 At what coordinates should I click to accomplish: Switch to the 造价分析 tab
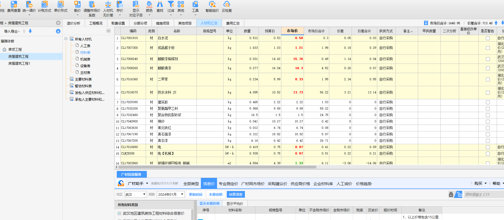coord(74,23)
